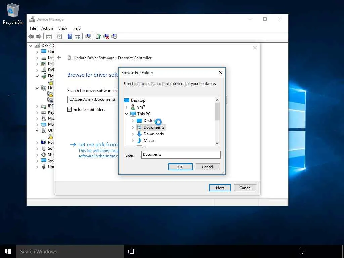Open the View menu
This screenshot has width=344, height=258.
(x=62, y=28)
